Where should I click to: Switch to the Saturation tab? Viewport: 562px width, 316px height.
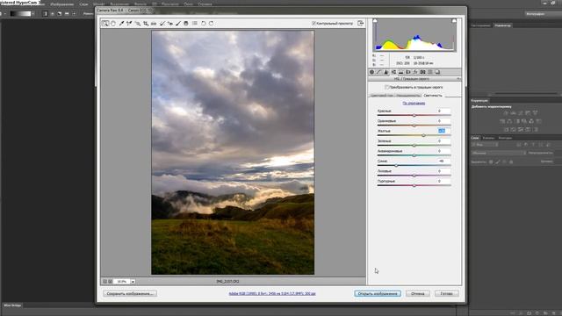pyautogui.click(x=408, y=96)
